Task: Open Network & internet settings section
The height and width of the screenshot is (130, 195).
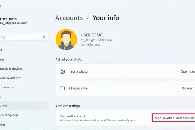Action: coord(24,78)
